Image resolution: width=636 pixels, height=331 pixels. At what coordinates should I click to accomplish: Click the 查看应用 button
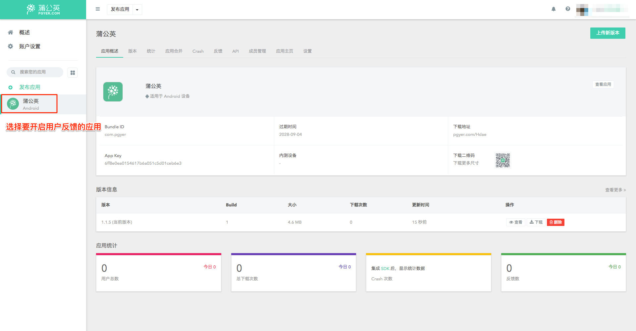(603, 84)
